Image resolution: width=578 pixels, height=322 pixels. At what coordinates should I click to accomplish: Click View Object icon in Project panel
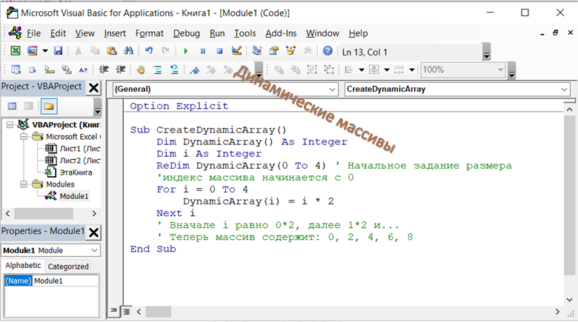pos(28,107)
